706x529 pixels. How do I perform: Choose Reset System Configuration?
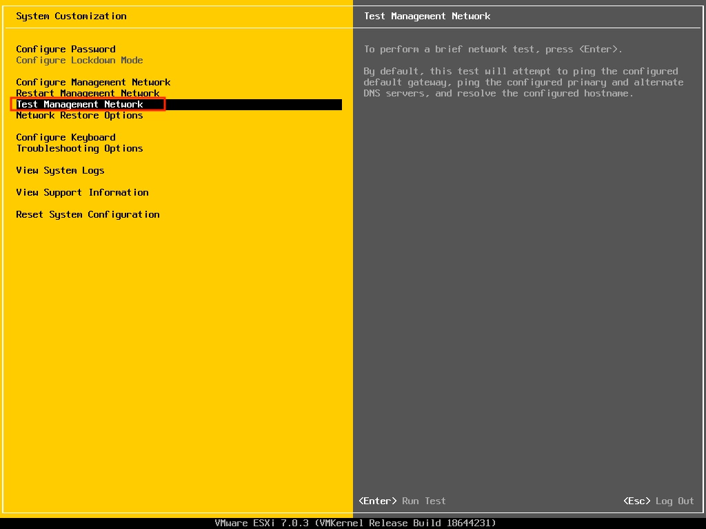88,214
